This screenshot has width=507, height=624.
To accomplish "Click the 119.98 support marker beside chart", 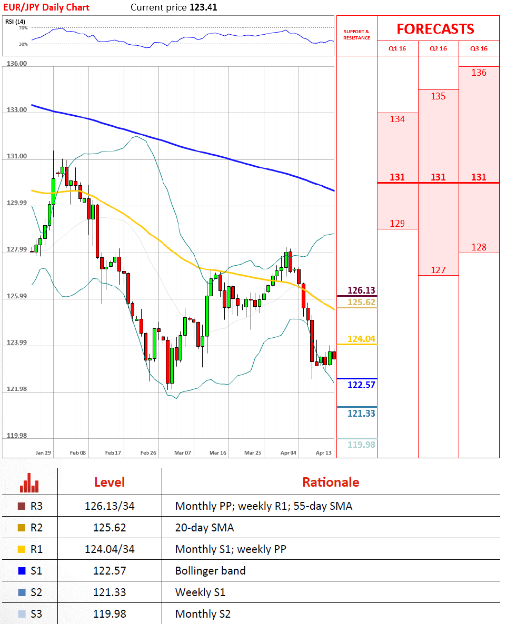I will coord(361,445).
